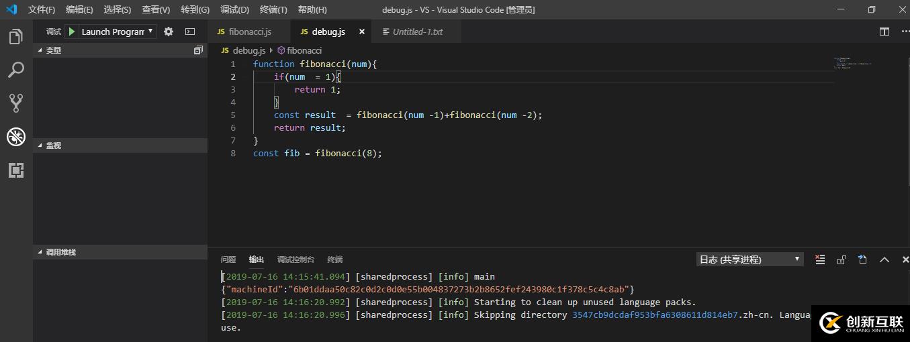Open the debug console icon beside gear
Image resolution: width=910 pixels, height=342 pixels.
click(190, 32)
